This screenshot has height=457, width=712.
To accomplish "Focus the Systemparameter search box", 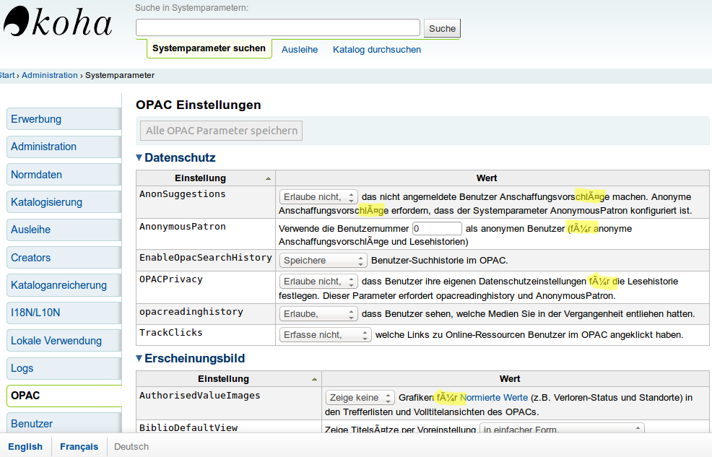I will [277, 27].
